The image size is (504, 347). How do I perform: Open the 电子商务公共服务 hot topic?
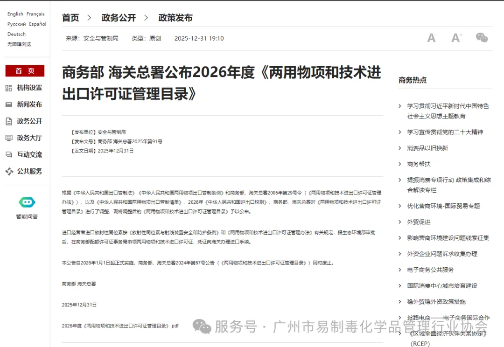tap(430, 270)
